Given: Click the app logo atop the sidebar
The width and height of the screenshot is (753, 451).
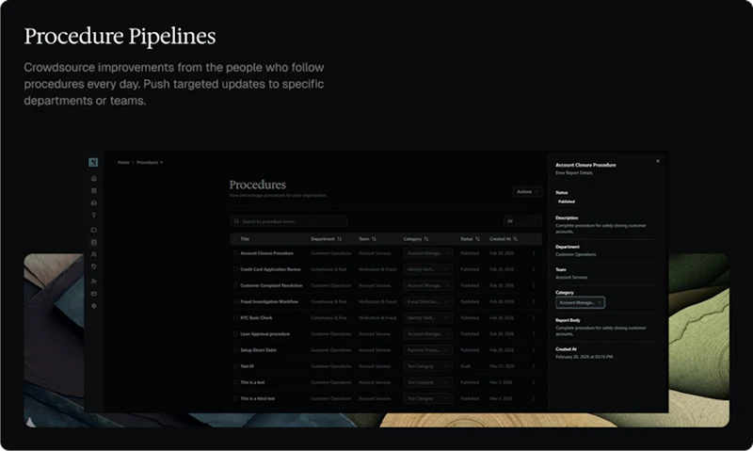Looking at the screenshot, I should pyautogui.click(x=93, y=162).
